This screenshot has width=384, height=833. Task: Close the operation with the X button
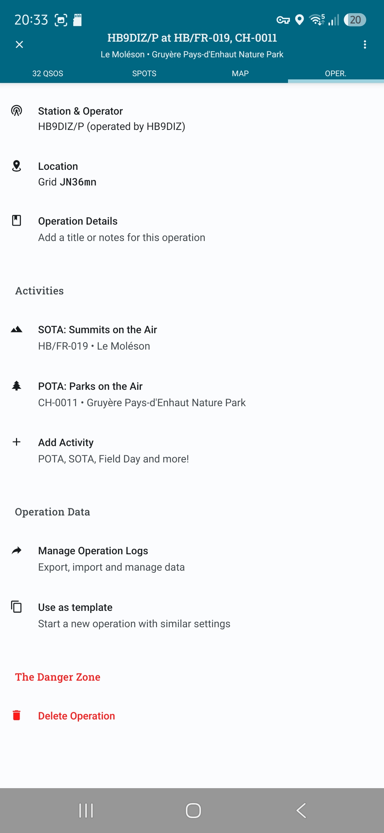click(x=20, y=44)
